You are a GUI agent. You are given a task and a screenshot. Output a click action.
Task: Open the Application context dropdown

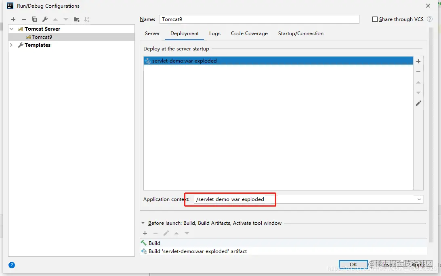coord(419,199)
